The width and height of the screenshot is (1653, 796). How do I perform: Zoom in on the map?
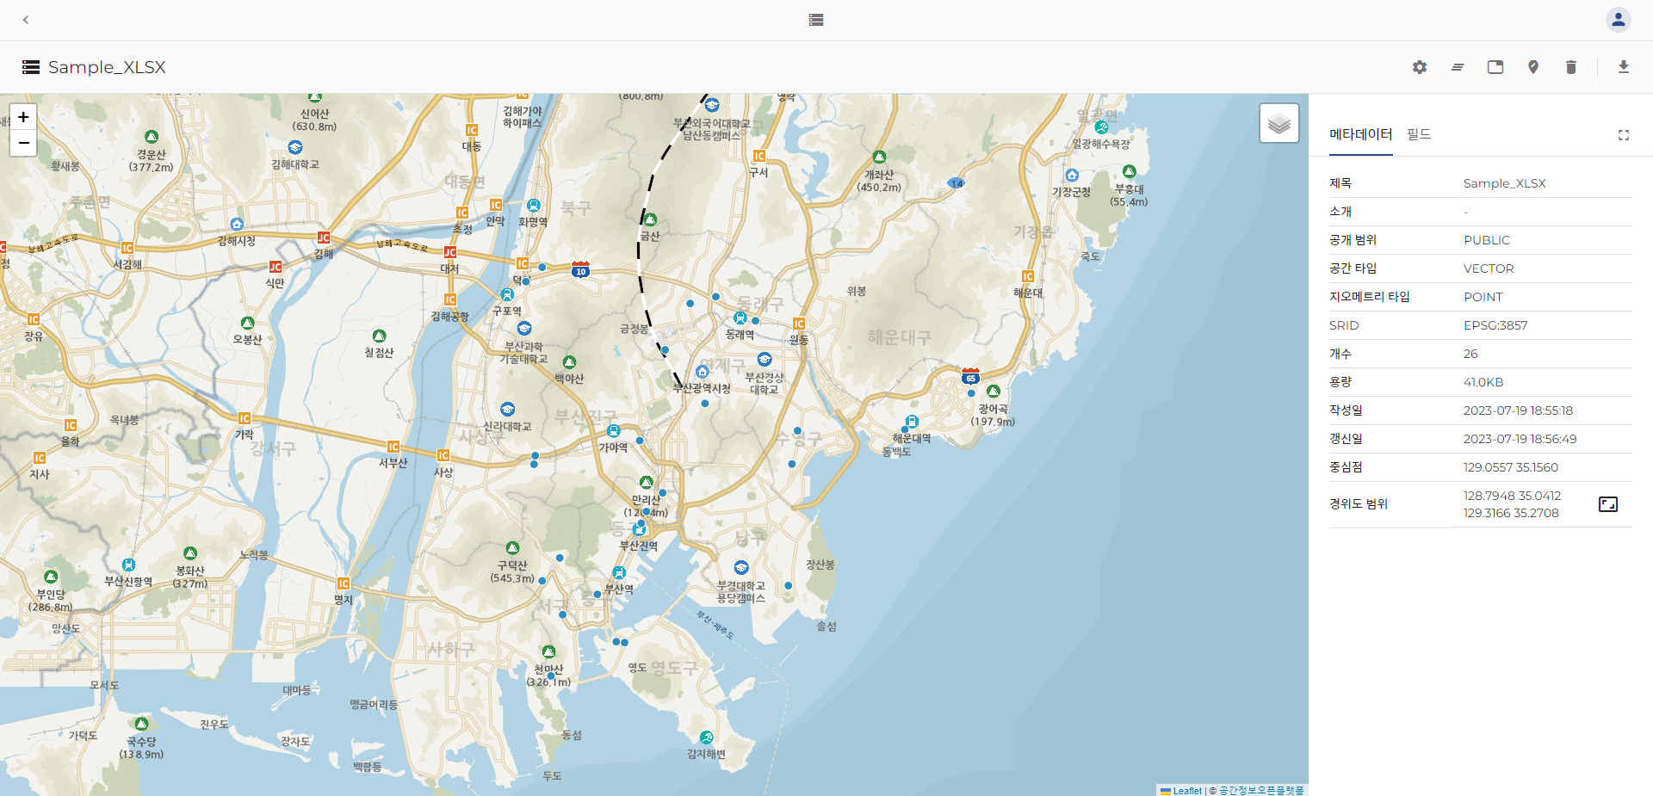[23, 117]
